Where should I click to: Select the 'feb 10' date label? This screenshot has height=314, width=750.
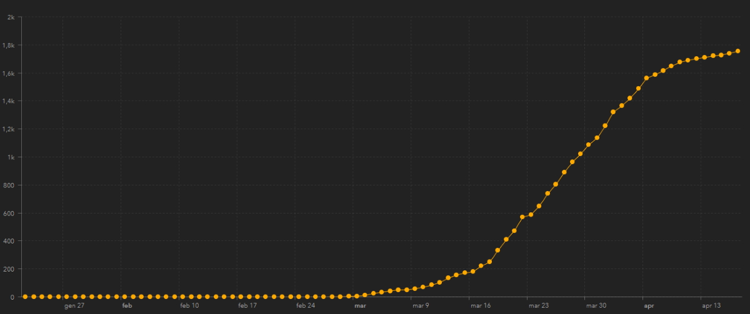[189, 306]
